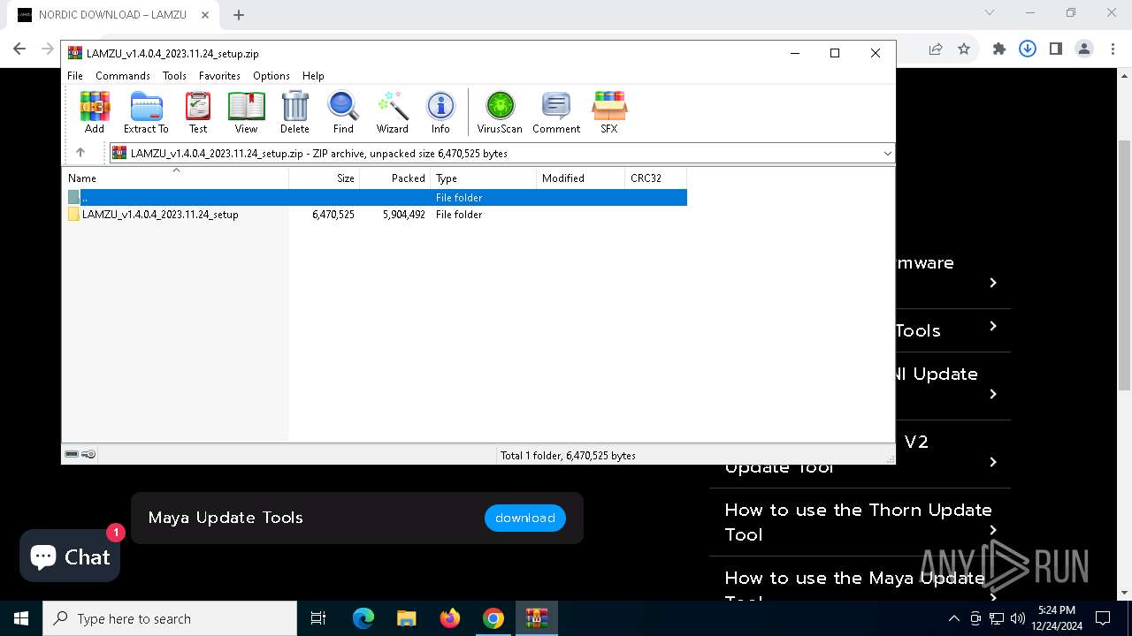1132x636 pixels.
Task: Open the Help menu
Action: click(x=313, y=76)
